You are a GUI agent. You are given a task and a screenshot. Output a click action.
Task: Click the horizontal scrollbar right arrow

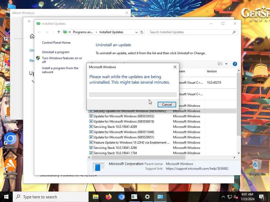234,157
